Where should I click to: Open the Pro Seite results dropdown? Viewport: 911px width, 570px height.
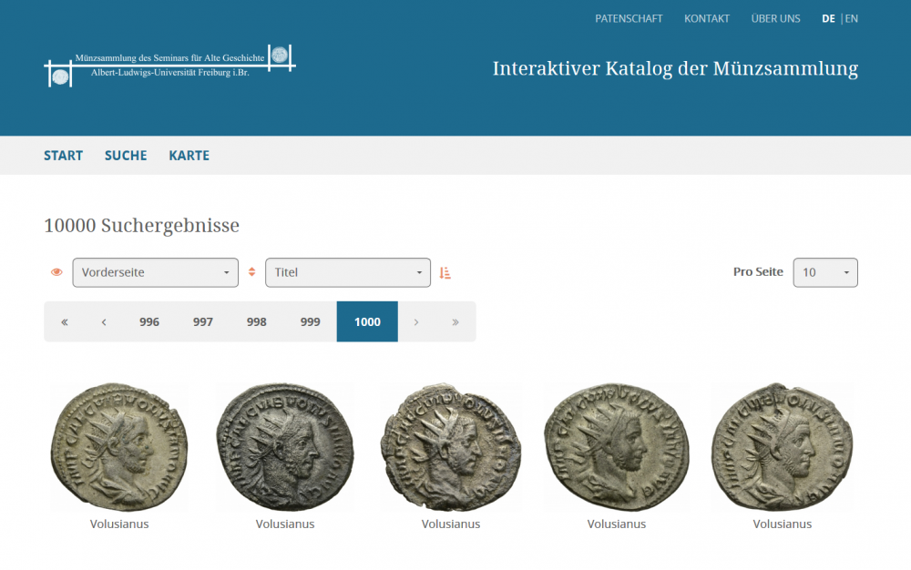(825, 272)
